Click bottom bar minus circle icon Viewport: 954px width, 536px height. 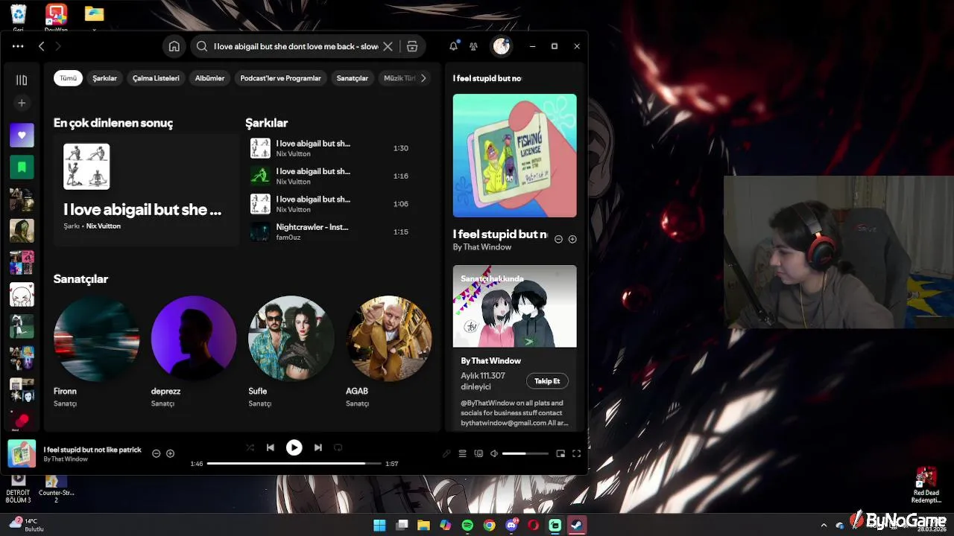click(156, 453)
